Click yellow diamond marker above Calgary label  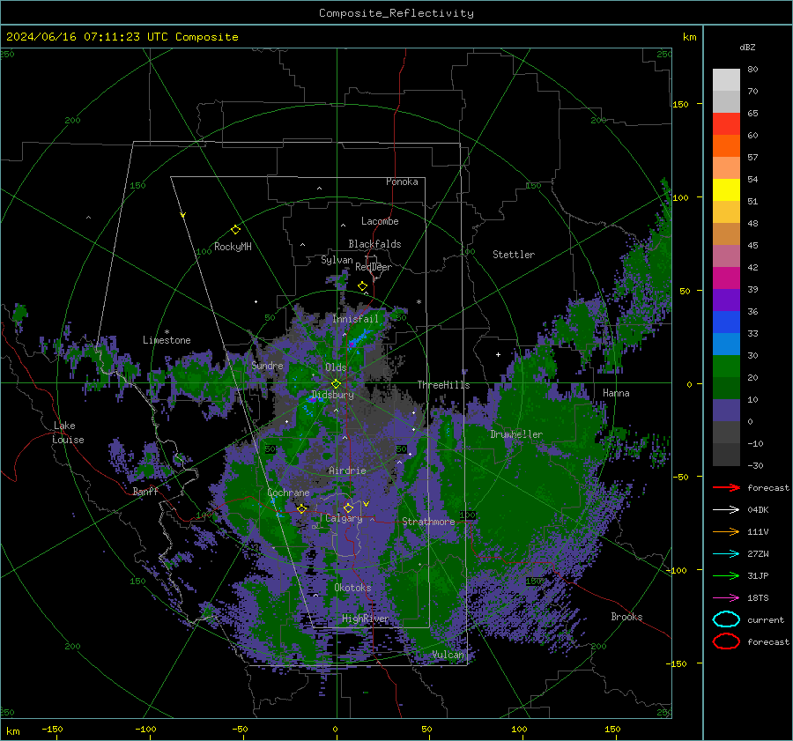coord(348,508)
